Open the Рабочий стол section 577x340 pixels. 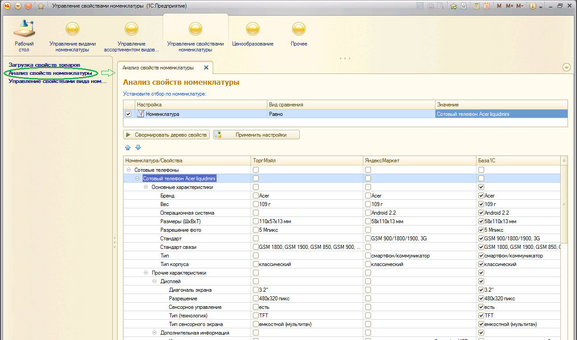pos(24,36)
